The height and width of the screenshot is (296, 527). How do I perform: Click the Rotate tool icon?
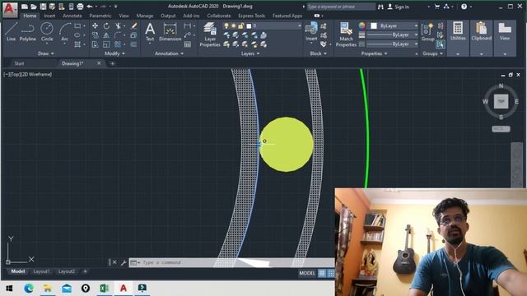click(x=106, y=25)
